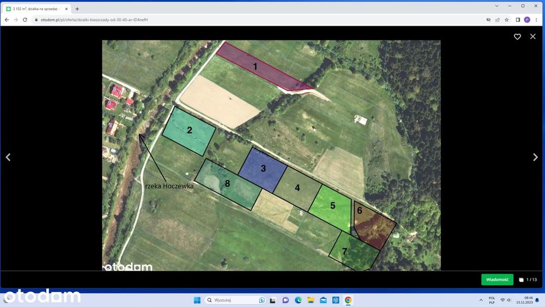Open Windows Start menu
Image resolution: width=545 pixels, height=307 pixels.
click(x=197, y=300)
